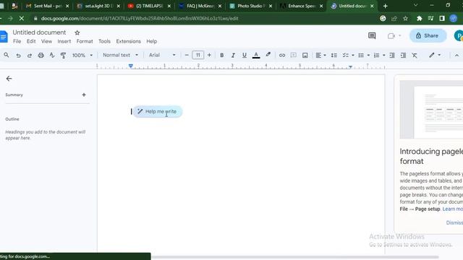This screenshot has height=260, width=463.
Task: Click the left indent ruler marker
Action: point(131,66)
